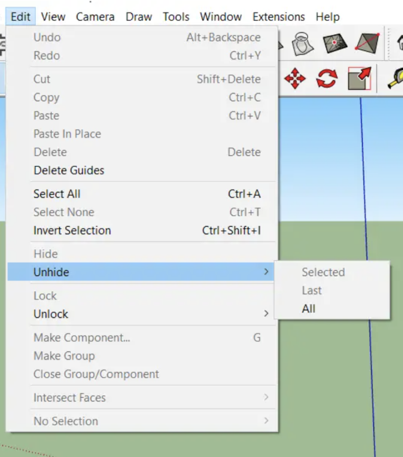Switch to the Extensions menu

pyautogui.click(x=278, y=16)
